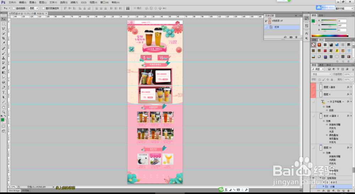Expand the 小猪 layer group
The image size is (355, 194).
click(x=323, y=187)
